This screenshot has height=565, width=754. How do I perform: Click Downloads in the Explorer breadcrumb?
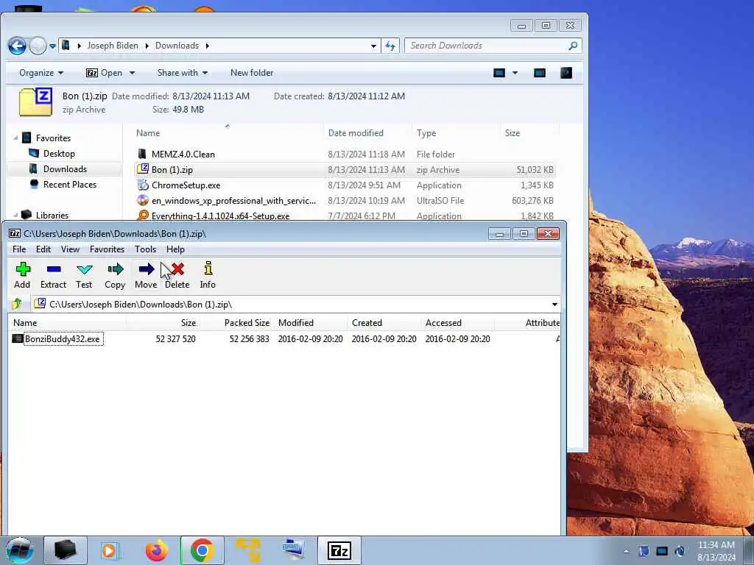(x=177, y=46)
